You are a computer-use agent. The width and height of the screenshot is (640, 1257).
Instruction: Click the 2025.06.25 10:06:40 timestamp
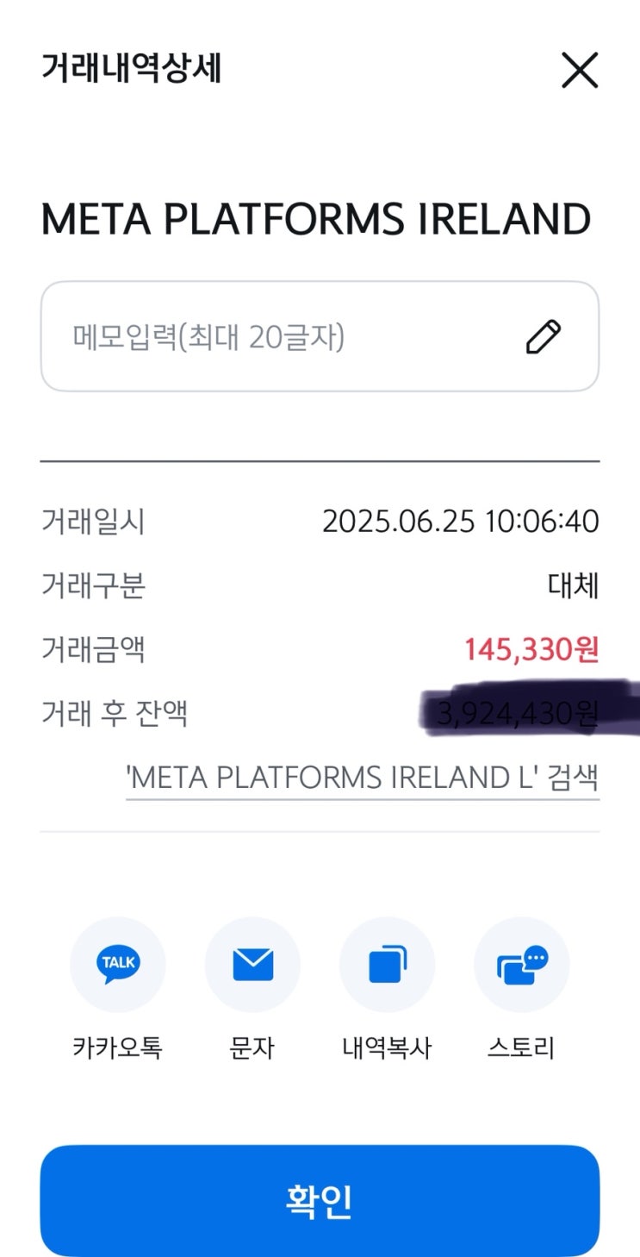tap(460, 522)
